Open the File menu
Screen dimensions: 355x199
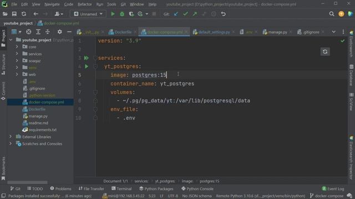14,4
